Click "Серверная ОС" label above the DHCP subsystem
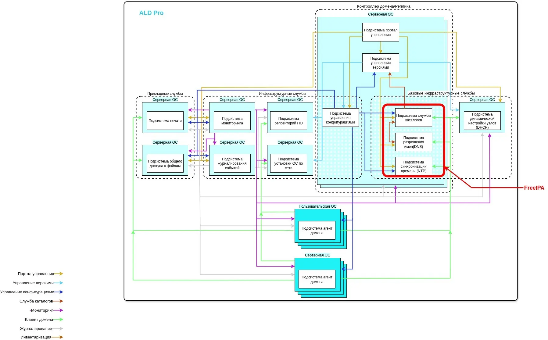 point(482,100)
